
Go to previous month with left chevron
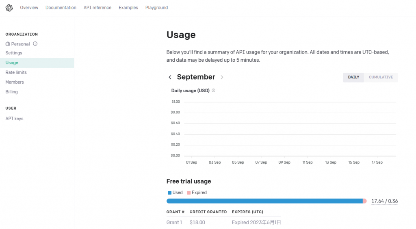[x=170, y=77]
